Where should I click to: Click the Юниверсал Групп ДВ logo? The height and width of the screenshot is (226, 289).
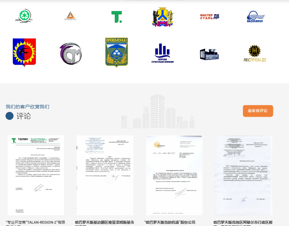pos(209,53)
